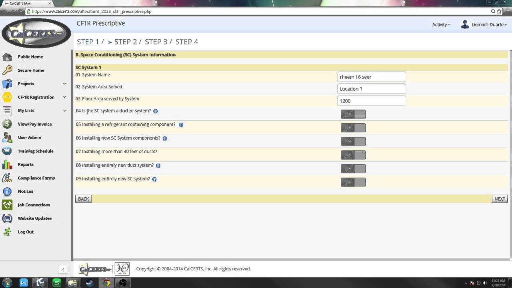Expand the My Lists submenu arrow

pos(64,110)
